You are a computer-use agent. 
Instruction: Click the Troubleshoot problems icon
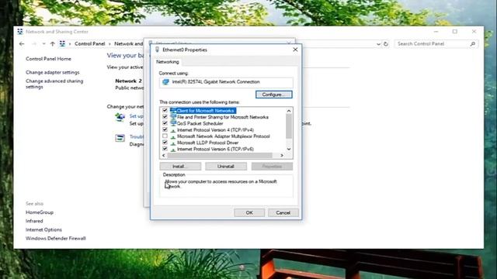click(120, 138)
